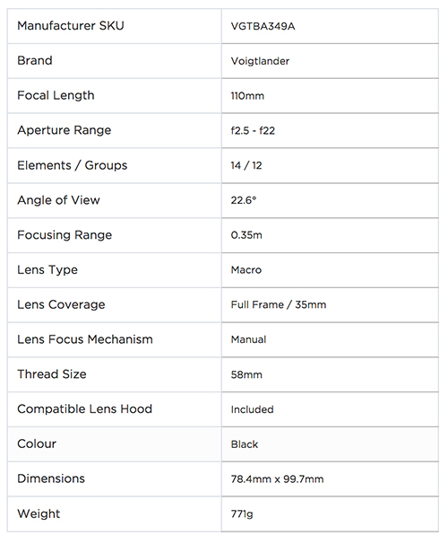Select the VGTBA349A SKU value
The width and height of the screenshot is (448, 544).
(x=263, y=26)
